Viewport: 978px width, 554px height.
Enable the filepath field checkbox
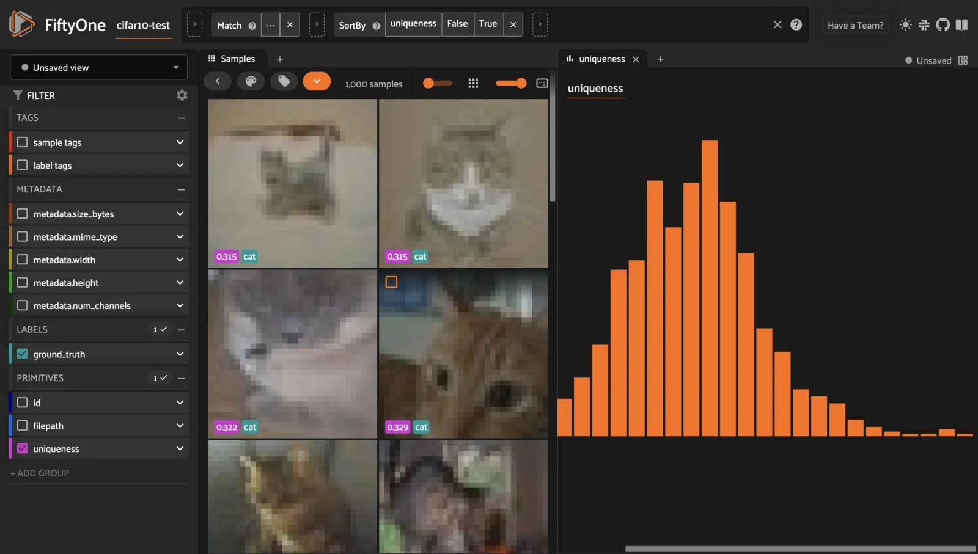(23, 425)
